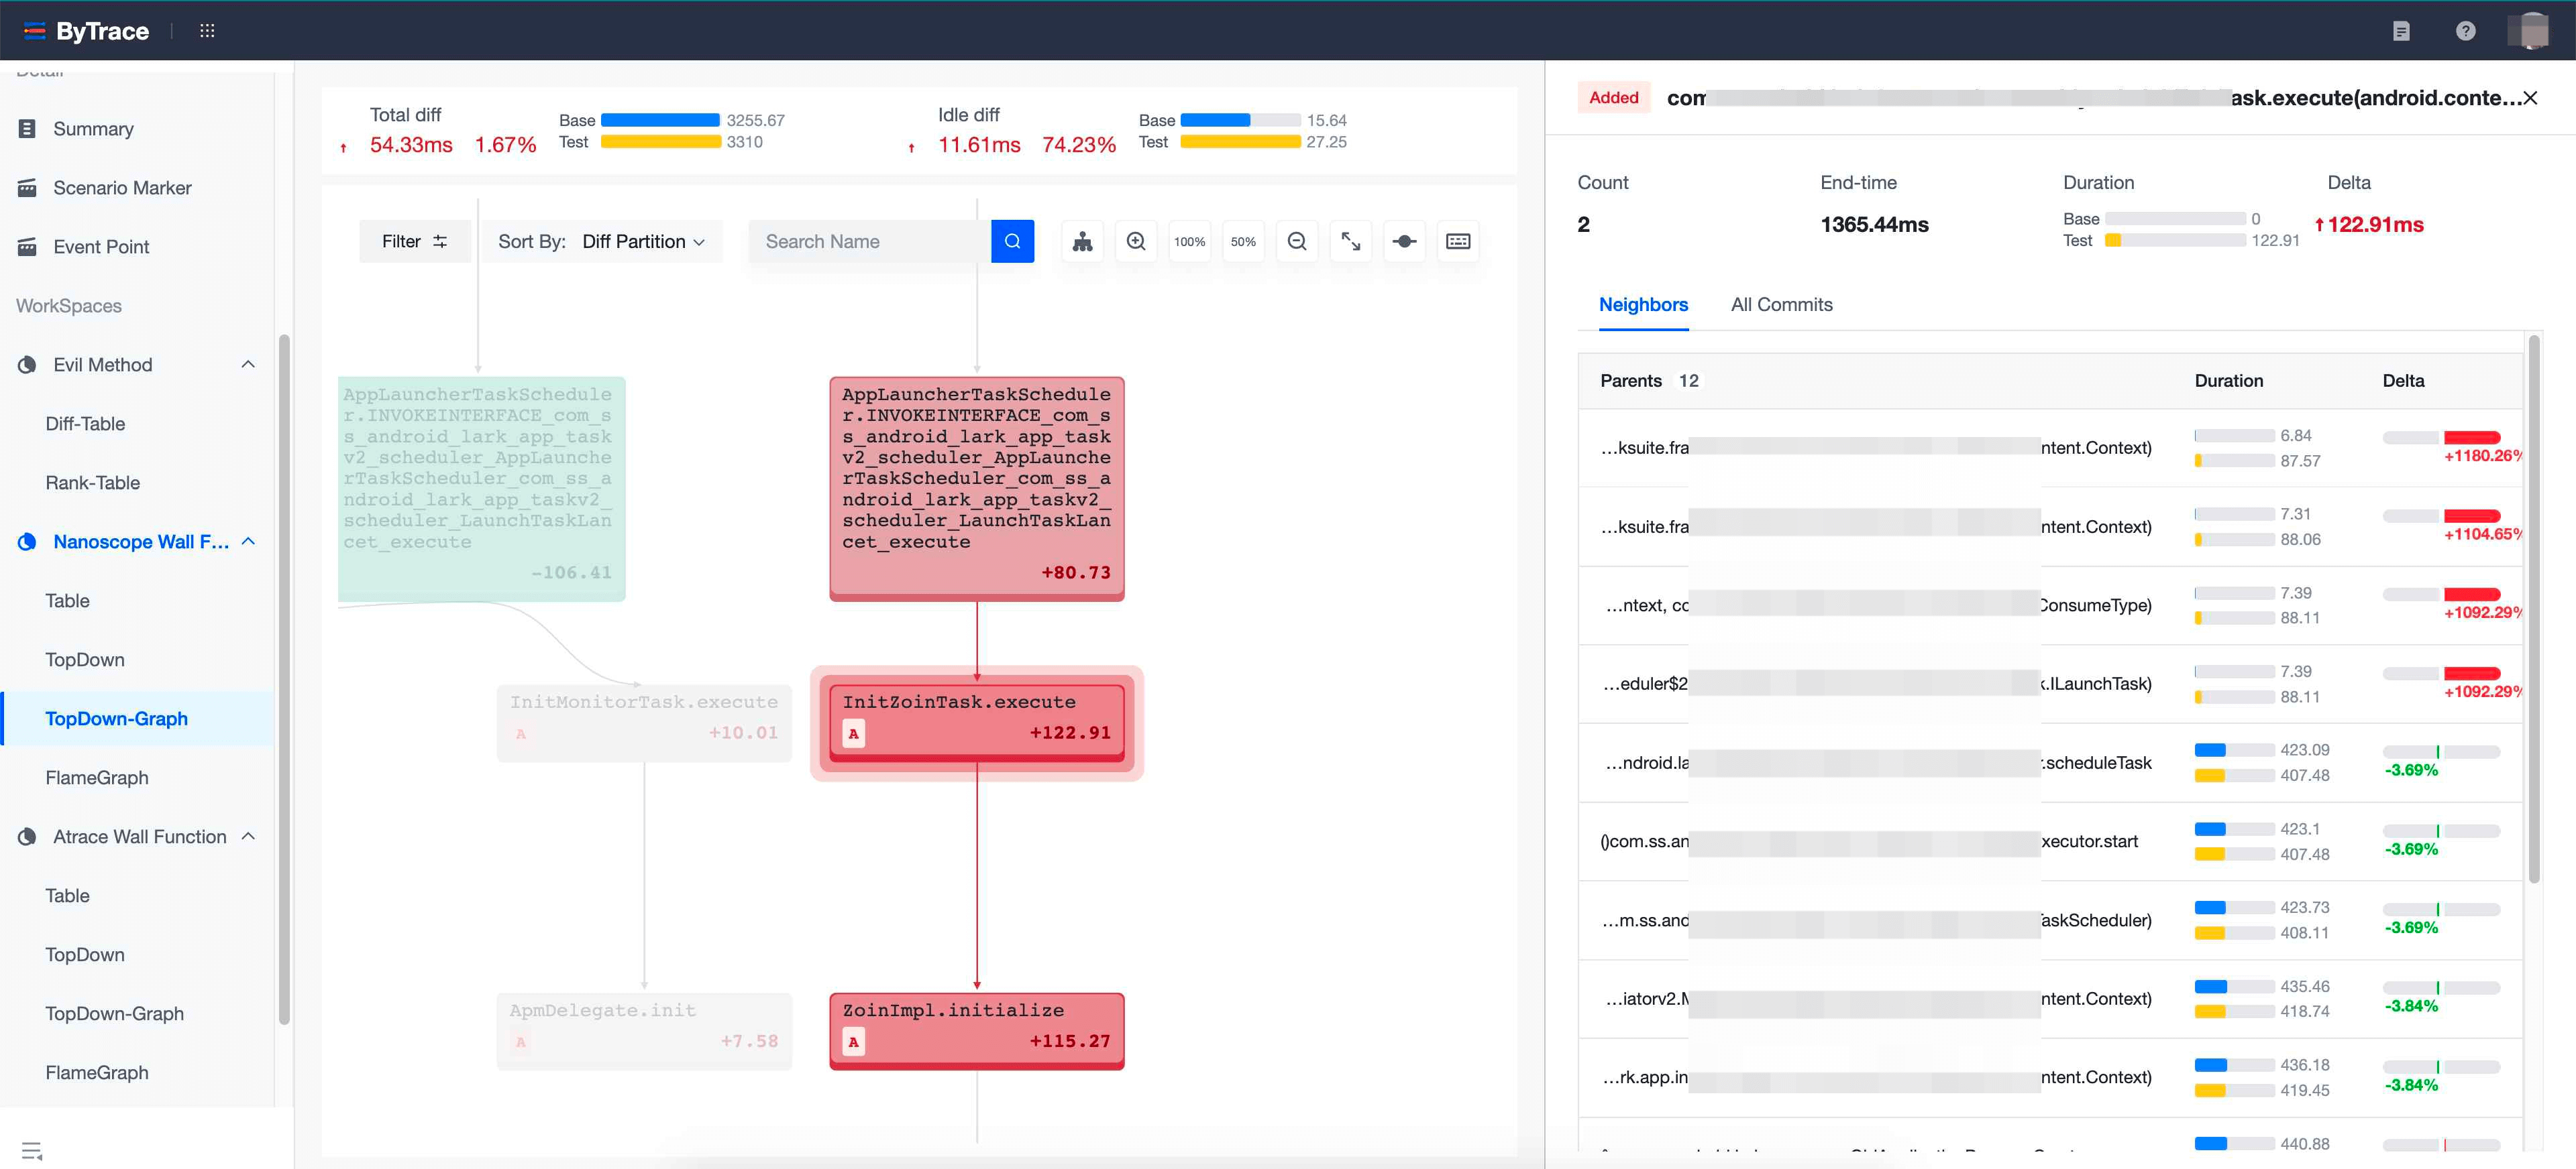Click parent row ending xecutor.start

2050,841
